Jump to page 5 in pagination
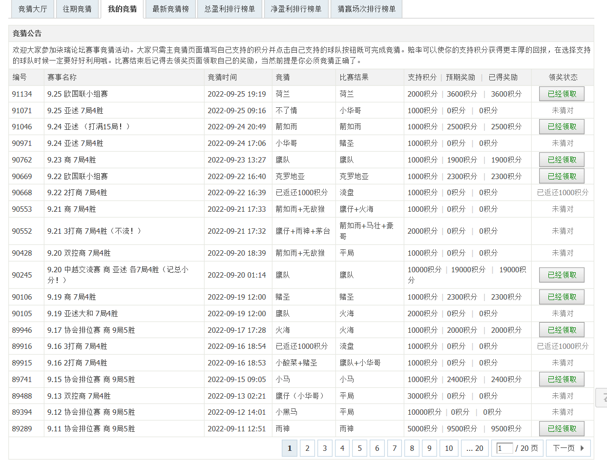 point(359,448)
